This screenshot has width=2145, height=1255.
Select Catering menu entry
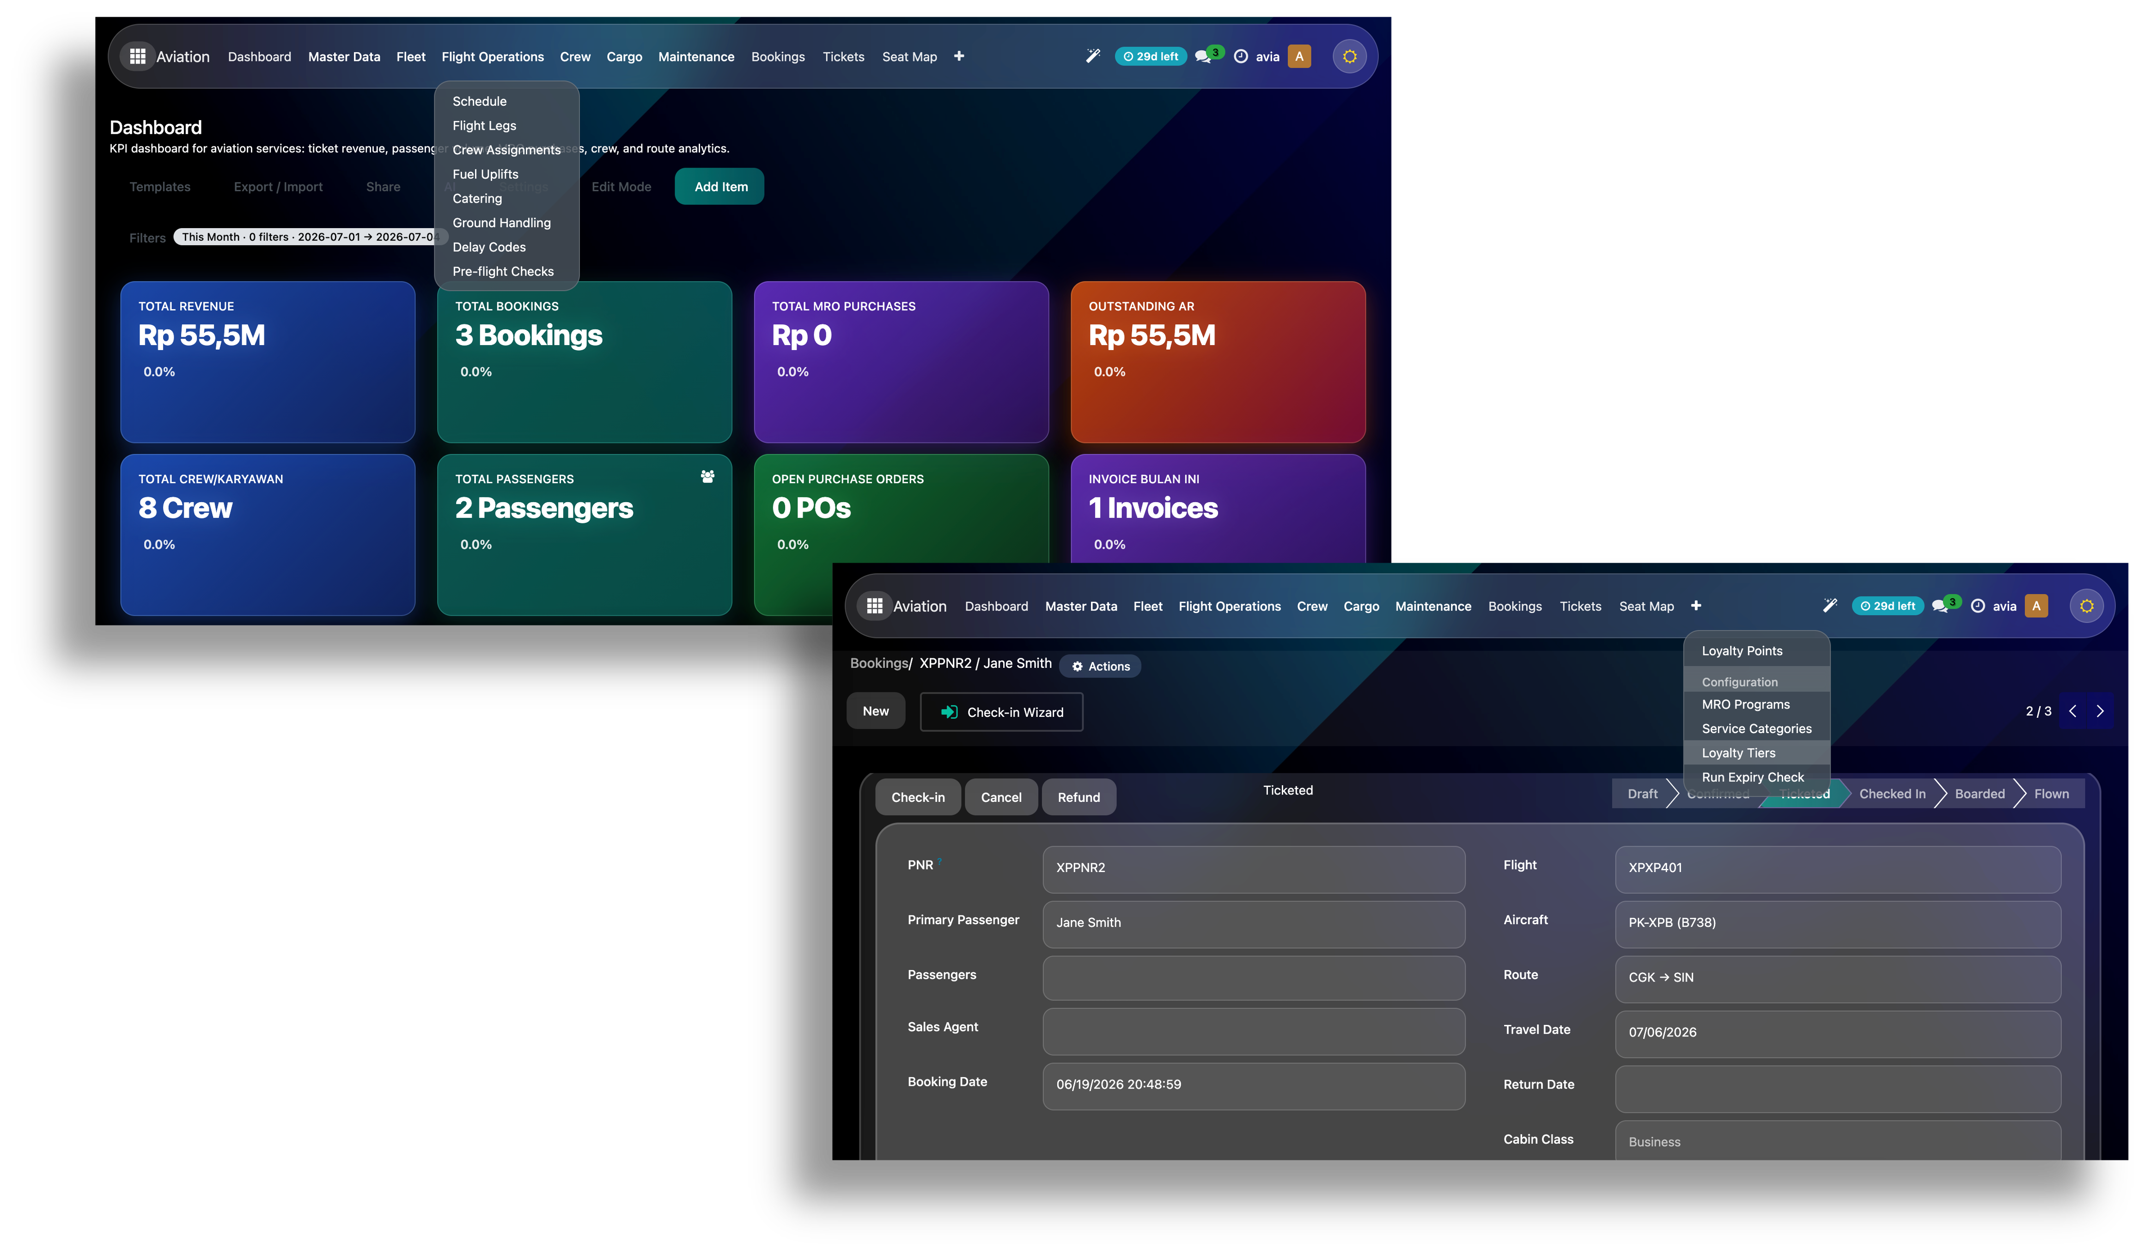pyautogui.click(x=477, y=198)
